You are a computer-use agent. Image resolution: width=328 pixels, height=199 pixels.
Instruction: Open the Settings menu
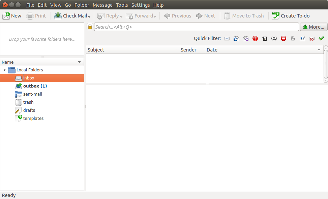[141, 5]
